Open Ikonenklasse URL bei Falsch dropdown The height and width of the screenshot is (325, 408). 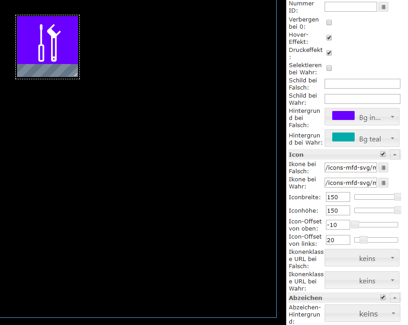(362, 258)
